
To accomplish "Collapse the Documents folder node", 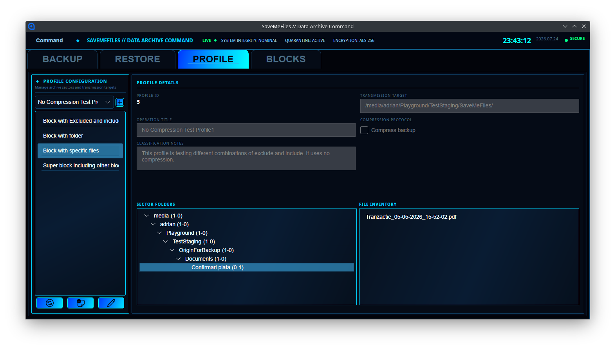I will (x=178, y=259).
